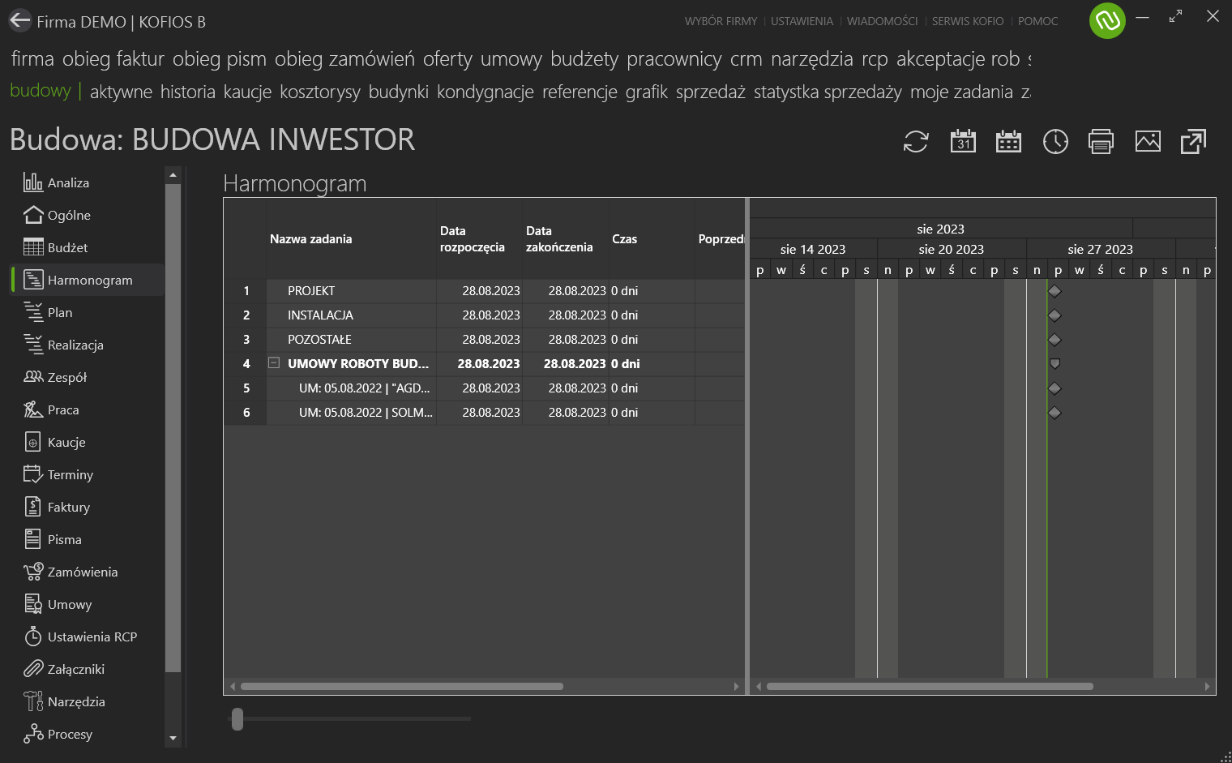Refresh the schedule with the sync icon
This screenshot has width=1232, height=763.
[x=916, y=141]
